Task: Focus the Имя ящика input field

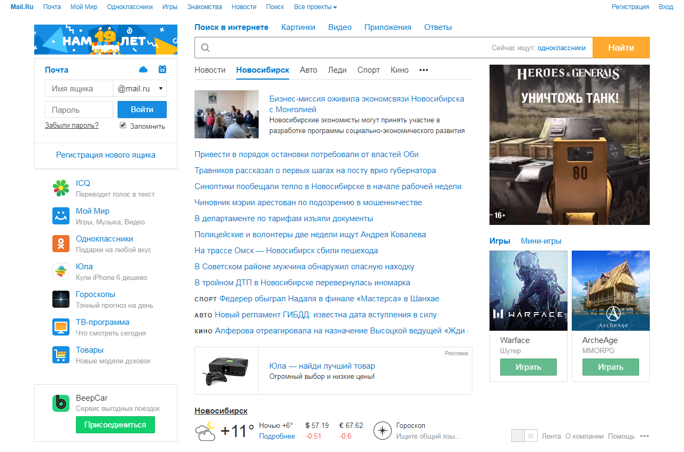Action: point(79,89)
